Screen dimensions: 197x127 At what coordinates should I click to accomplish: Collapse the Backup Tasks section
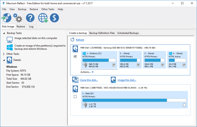(x=4, y=33)
